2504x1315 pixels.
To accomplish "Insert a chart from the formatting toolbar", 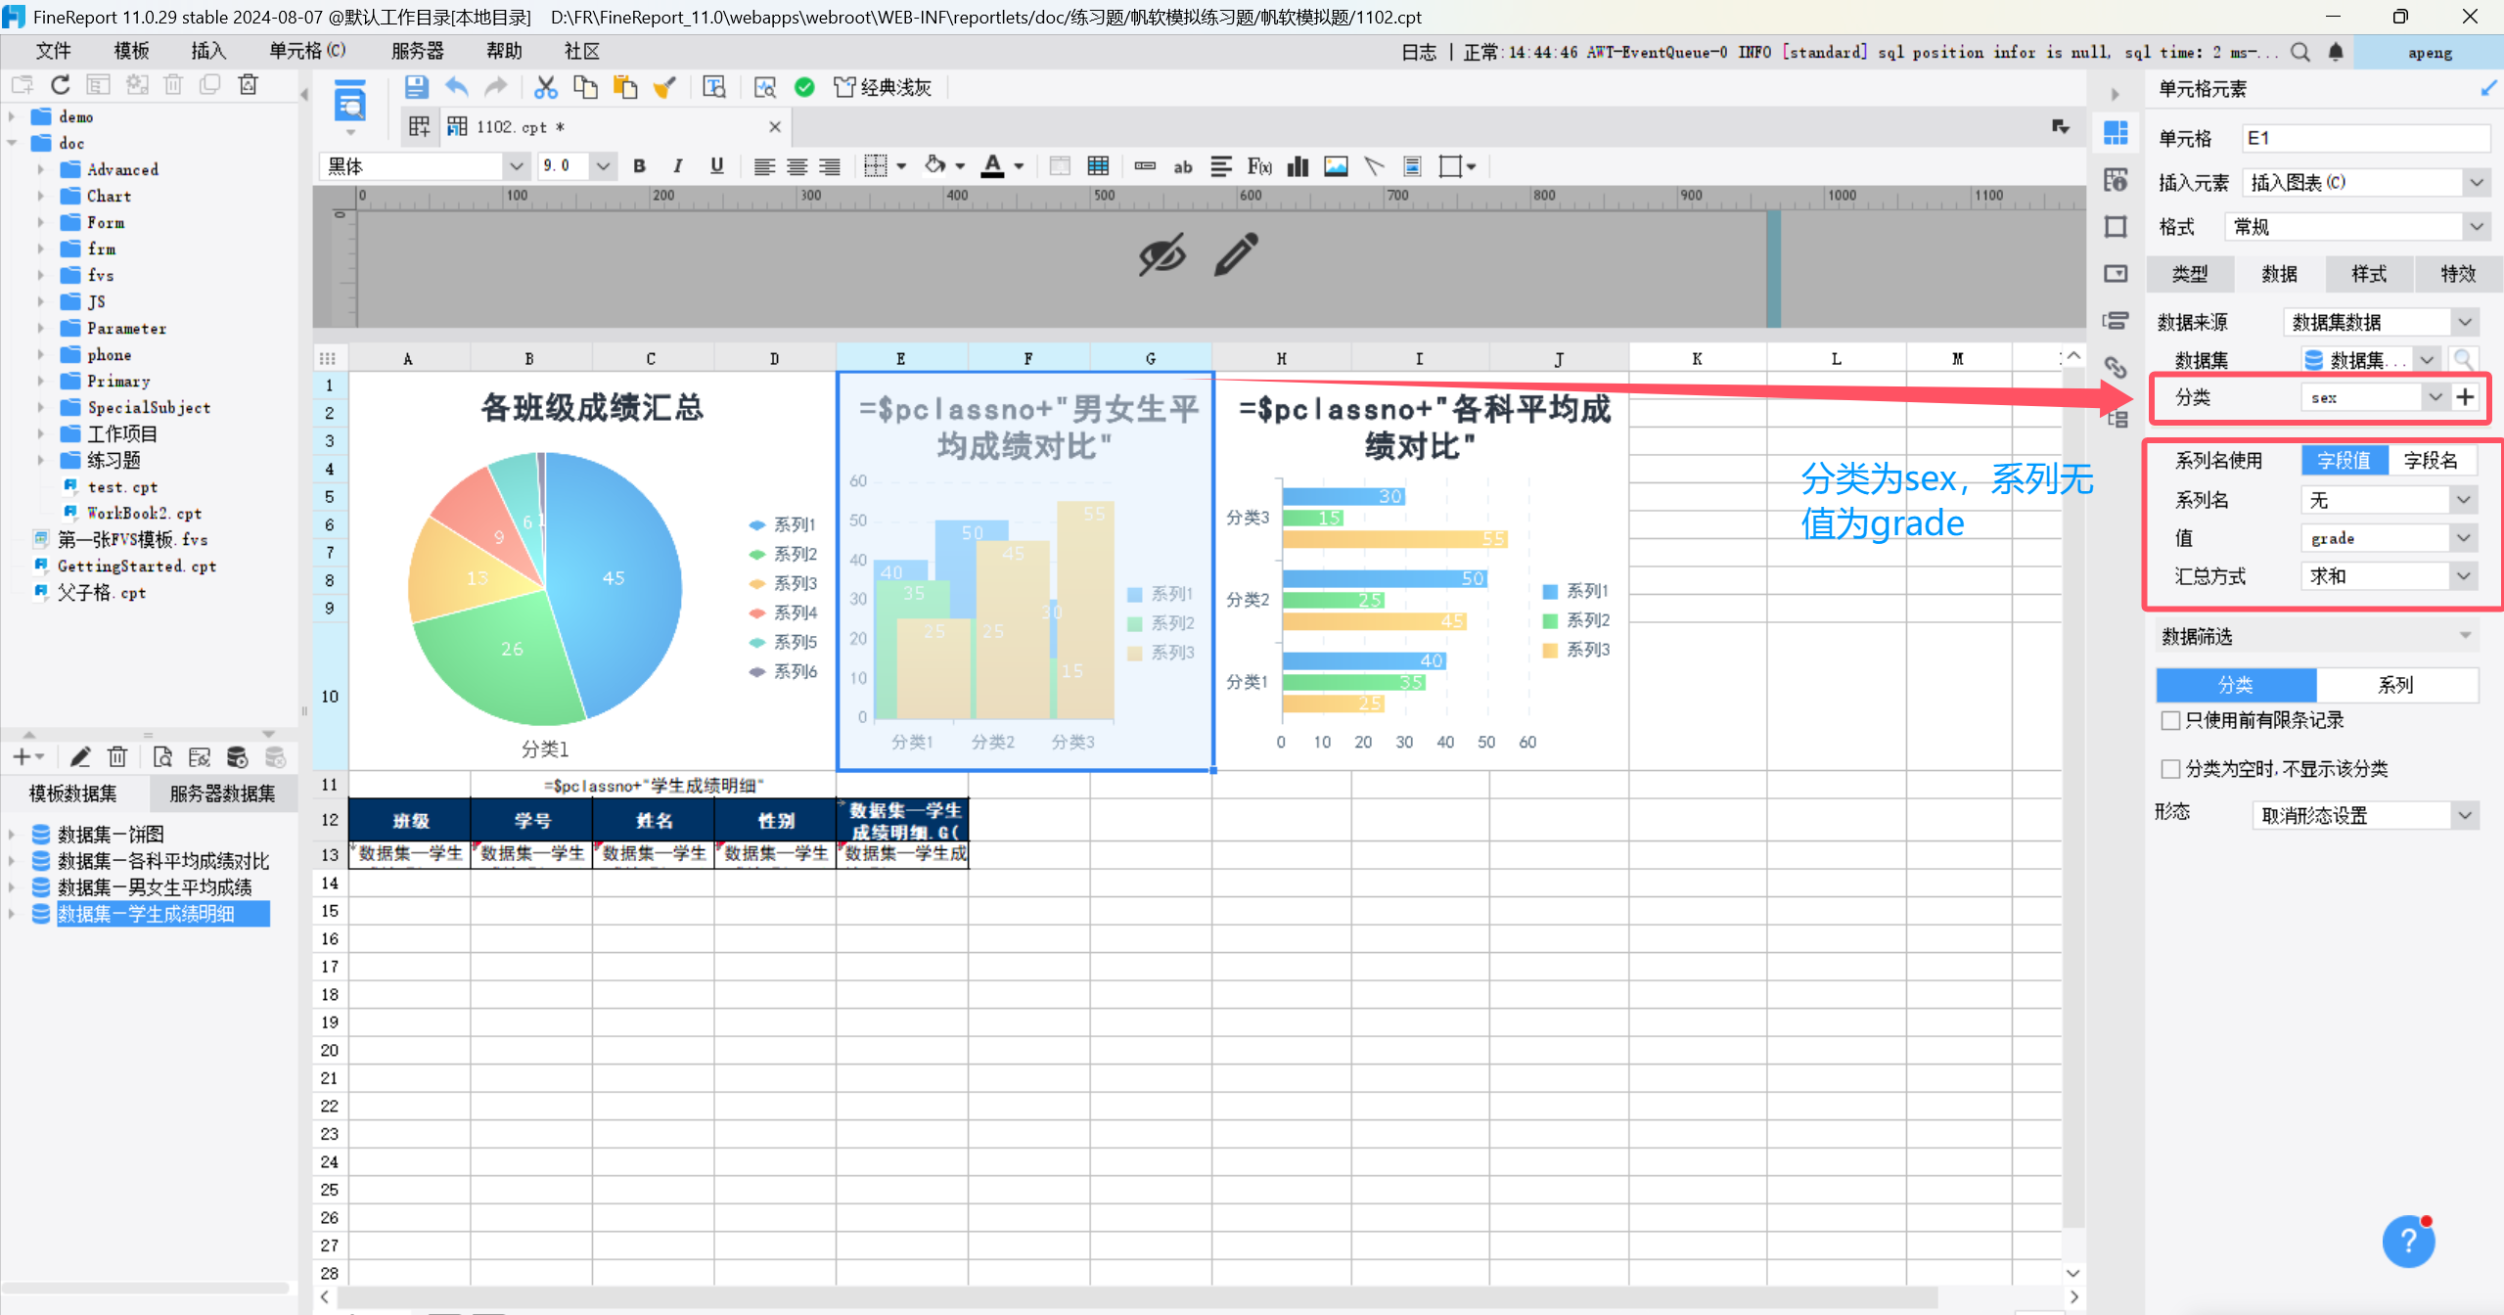I will [x=1297, y=166].
